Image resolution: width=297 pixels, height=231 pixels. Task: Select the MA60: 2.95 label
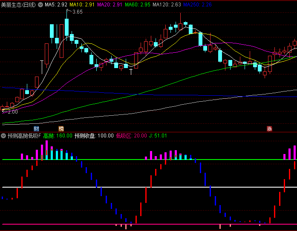pos(138,5)
